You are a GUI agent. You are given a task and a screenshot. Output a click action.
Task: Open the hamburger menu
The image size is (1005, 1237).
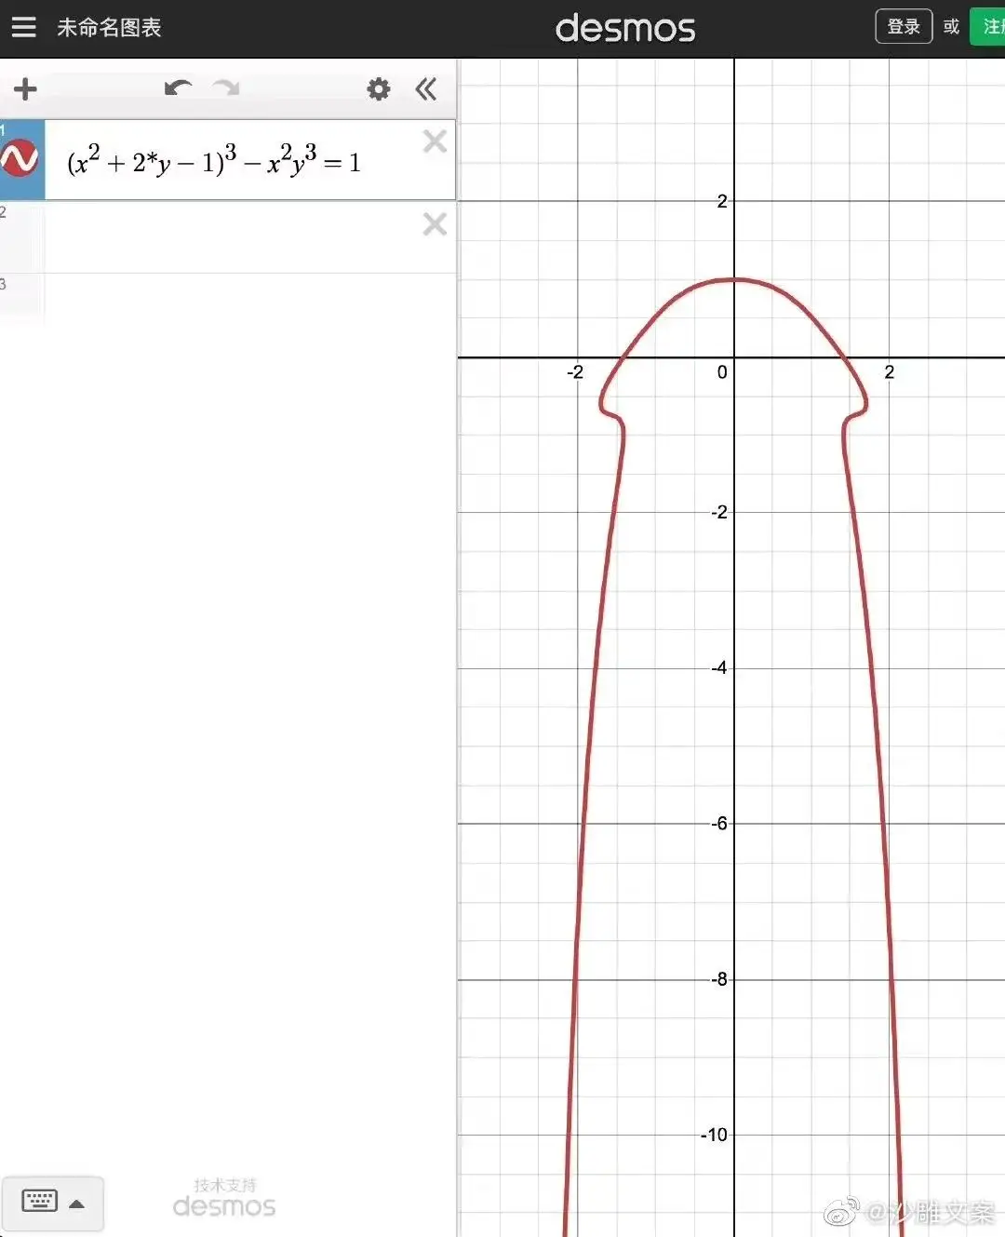[24, 27]
